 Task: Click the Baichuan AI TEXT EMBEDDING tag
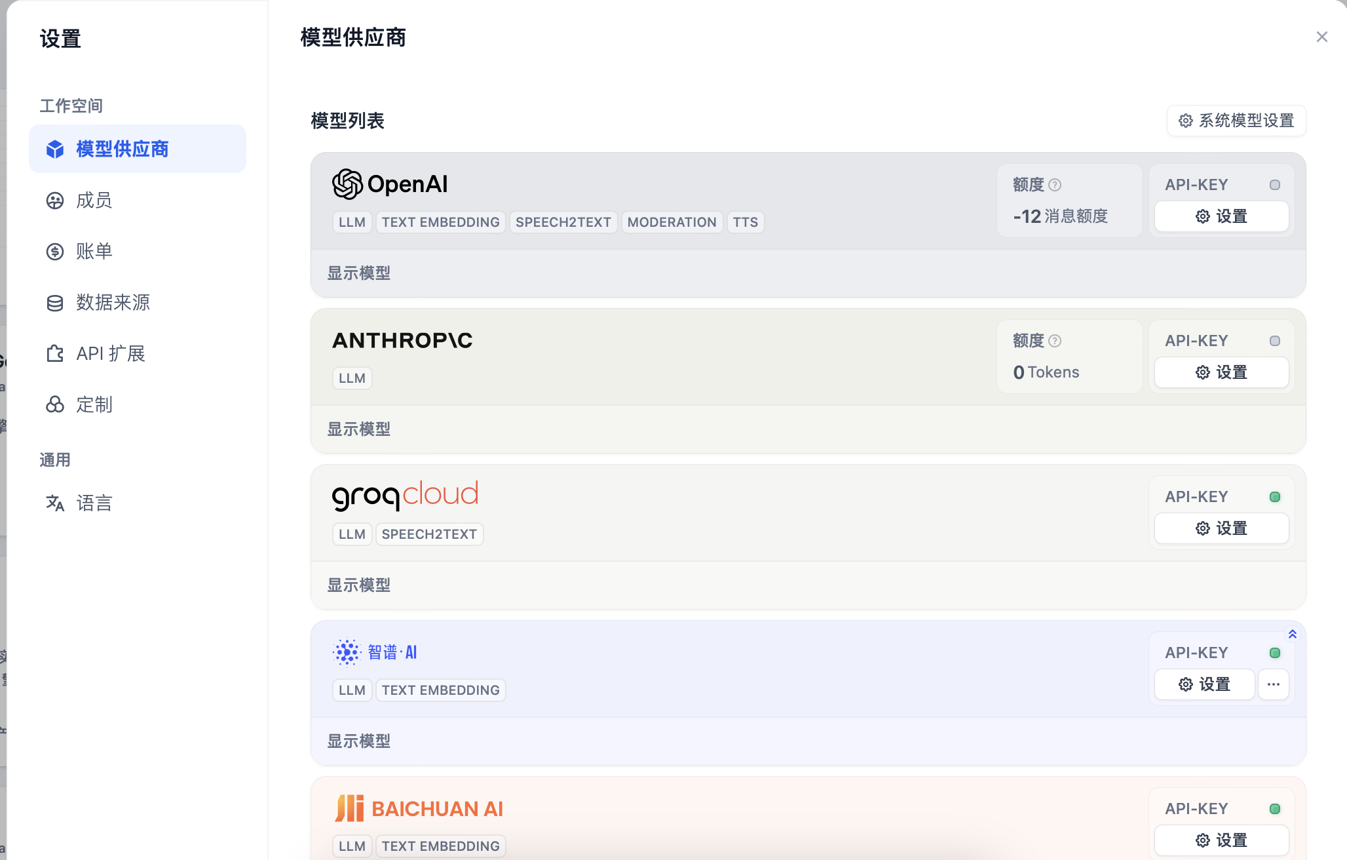[440, 846]
